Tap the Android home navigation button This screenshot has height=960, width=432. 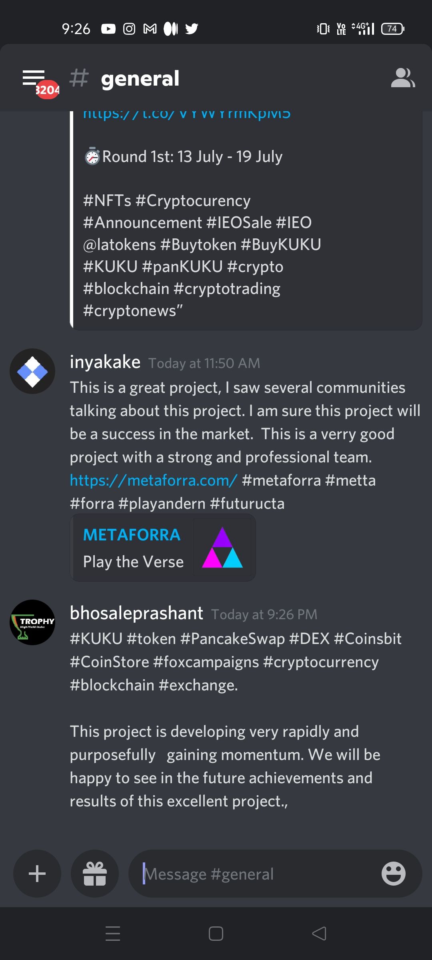216,934
